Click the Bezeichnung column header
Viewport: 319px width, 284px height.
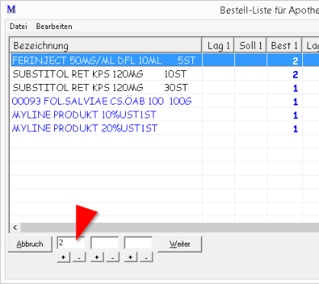[x=106, y=46]
